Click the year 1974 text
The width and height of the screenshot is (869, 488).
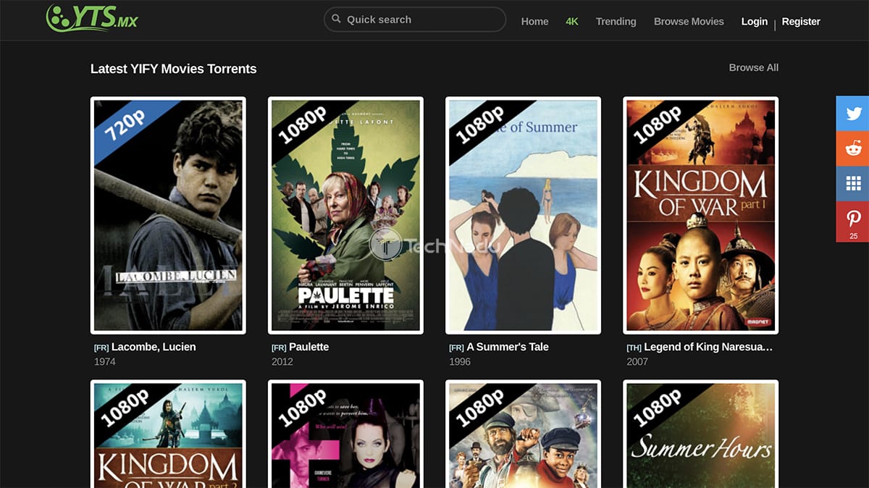coord(105,361)
